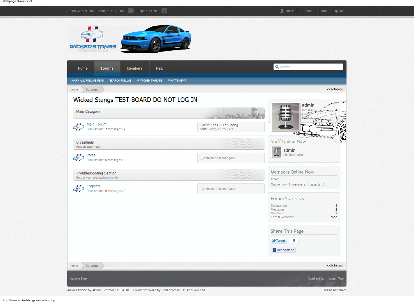Open the Main Forum link
This screenshot has height=302, width=414.
pyautogui.click(x=97, y=124)
